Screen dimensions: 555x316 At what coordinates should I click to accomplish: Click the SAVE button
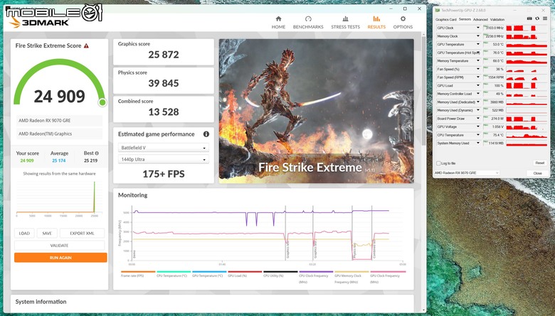(47, 234)
